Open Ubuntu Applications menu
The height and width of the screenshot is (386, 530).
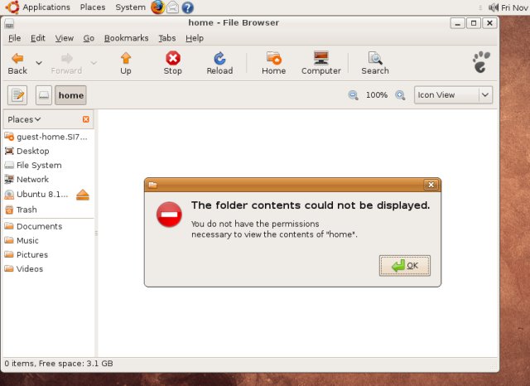pos(38,7)
